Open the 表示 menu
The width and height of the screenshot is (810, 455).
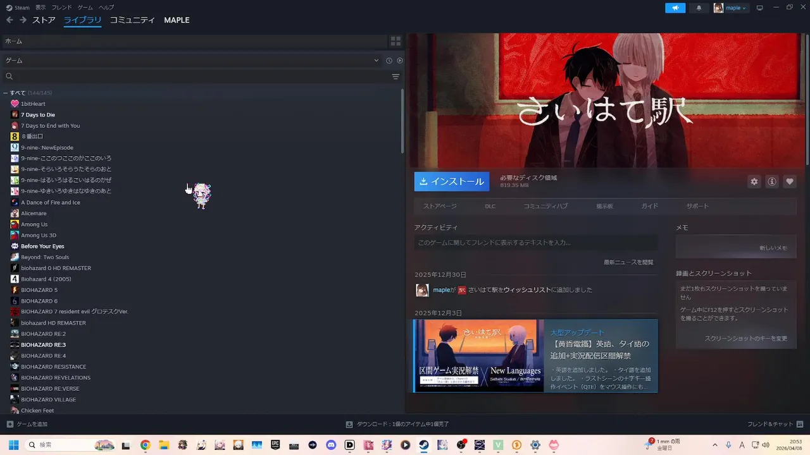(x=40, y=8)
